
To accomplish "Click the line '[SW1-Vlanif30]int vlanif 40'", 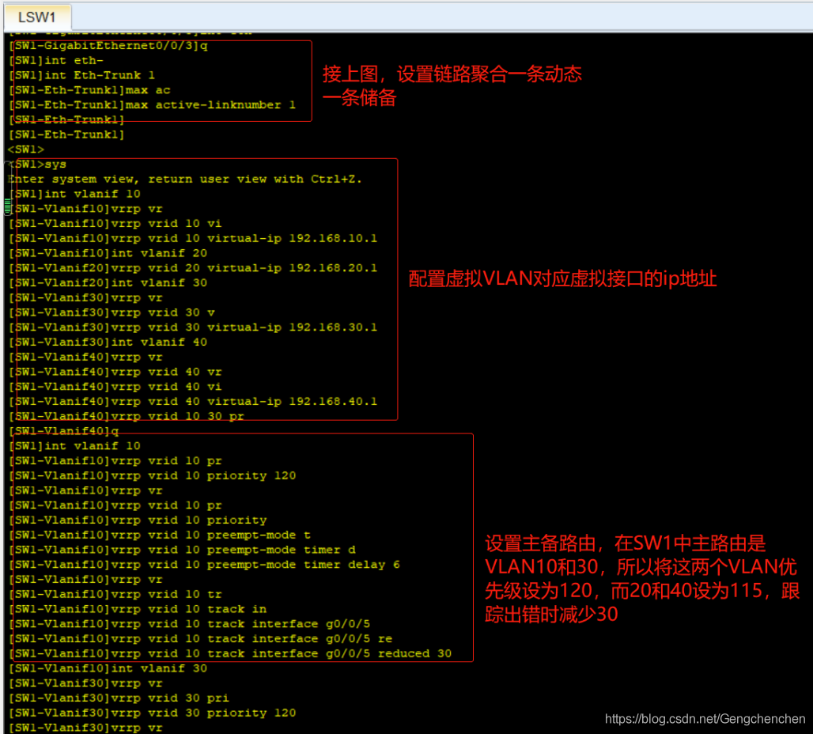I will [x=108, y=342].
